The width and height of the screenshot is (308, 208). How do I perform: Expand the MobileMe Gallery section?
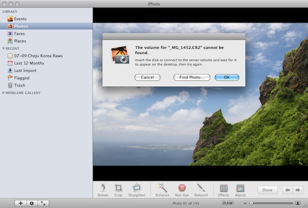3,93
